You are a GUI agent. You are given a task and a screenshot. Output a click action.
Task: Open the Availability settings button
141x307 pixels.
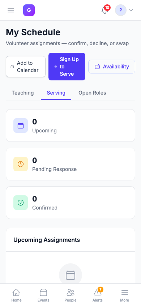(112, 67)
